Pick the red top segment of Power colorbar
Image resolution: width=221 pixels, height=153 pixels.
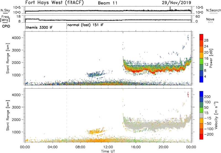click(x=202, y=37)
